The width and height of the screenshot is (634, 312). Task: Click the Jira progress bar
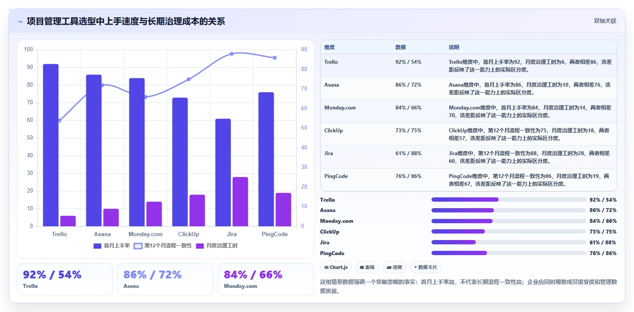tap(509, 242)
